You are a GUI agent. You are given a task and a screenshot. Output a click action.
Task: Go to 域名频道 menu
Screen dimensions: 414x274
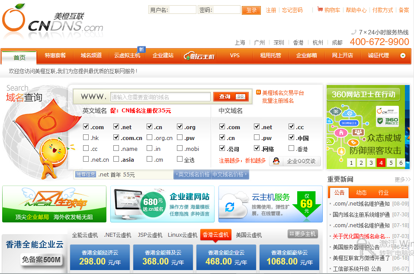91,55
